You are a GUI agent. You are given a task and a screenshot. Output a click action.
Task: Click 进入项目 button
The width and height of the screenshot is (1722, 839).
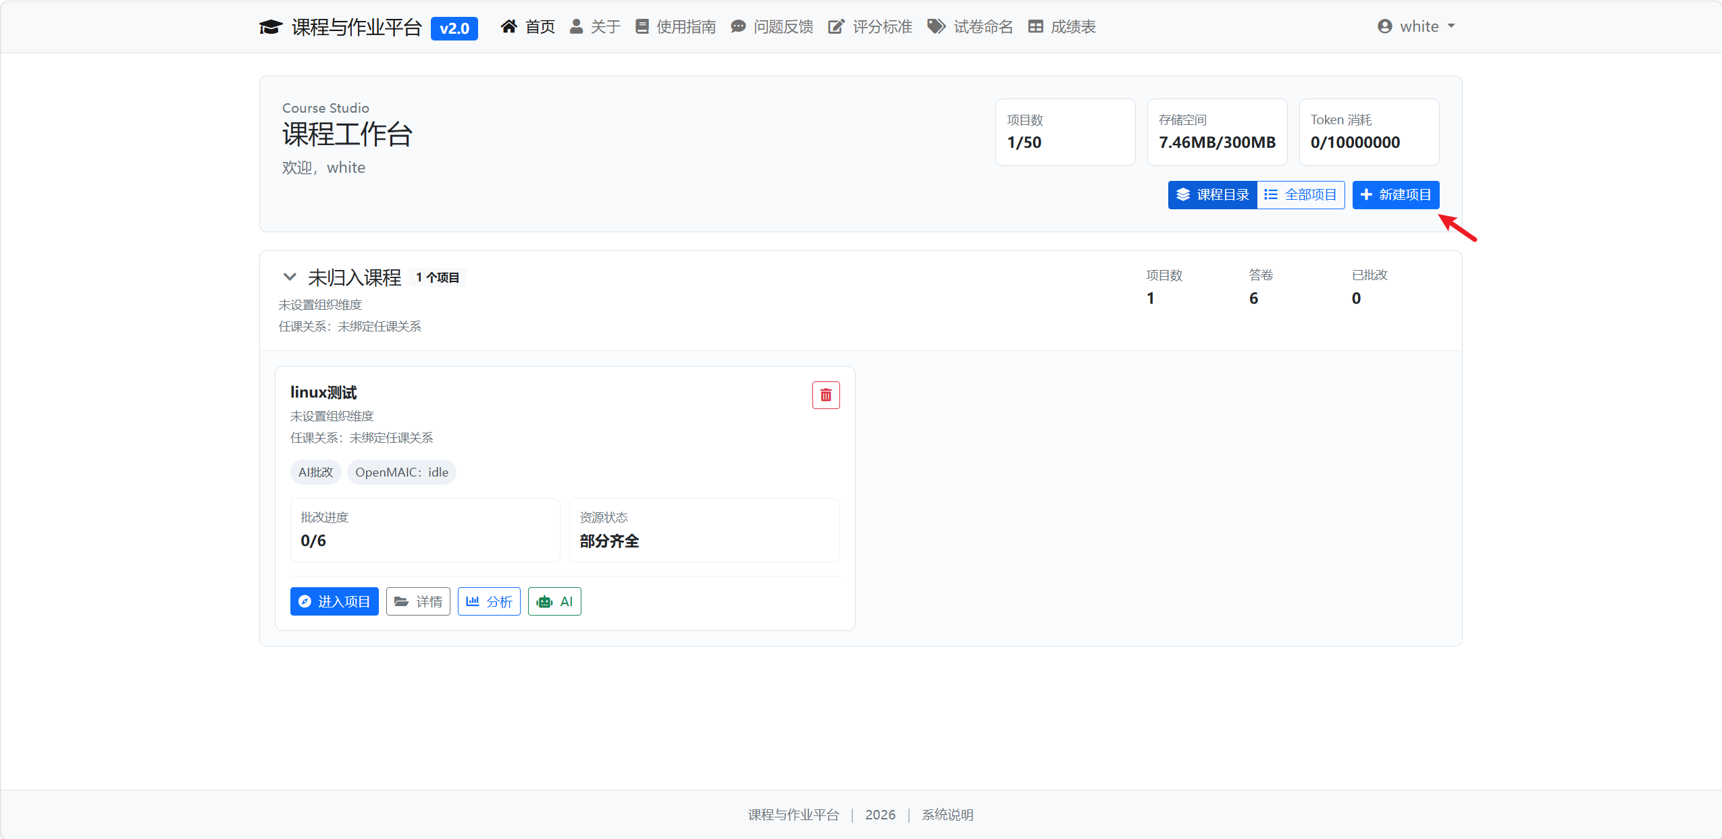tap(334, 601)
